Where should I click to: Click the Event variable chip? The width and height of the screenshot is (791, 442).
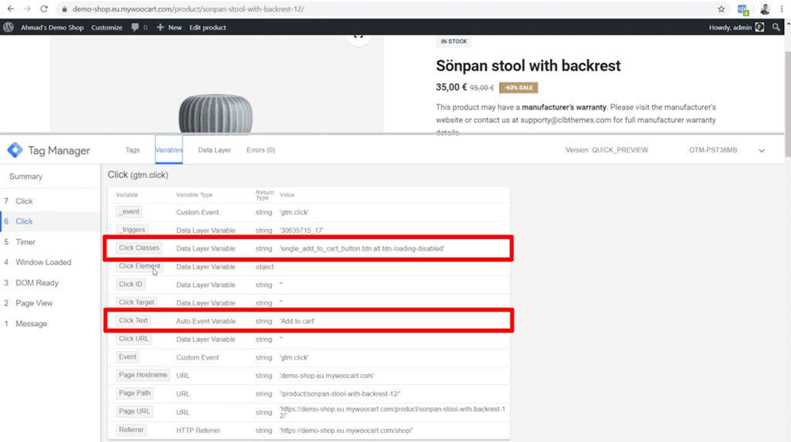coord(127,357)
